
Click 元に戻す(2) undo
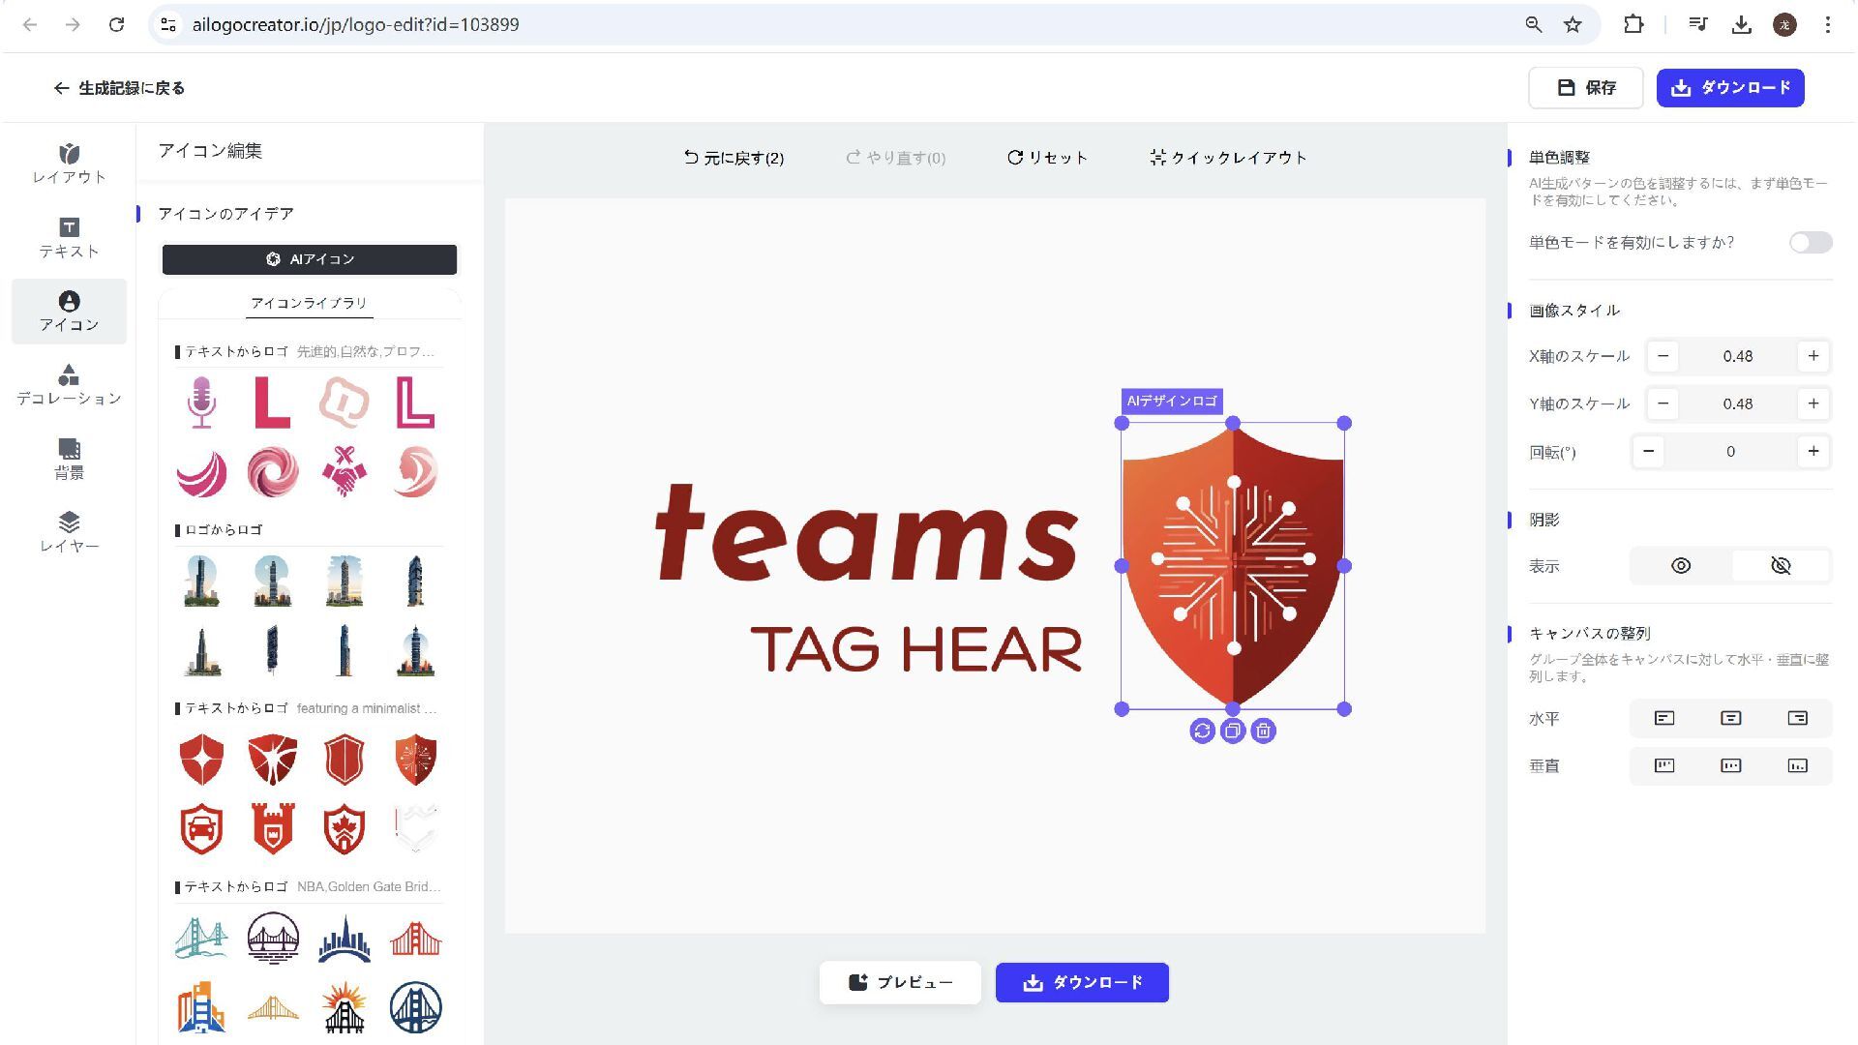pos(734,158)
